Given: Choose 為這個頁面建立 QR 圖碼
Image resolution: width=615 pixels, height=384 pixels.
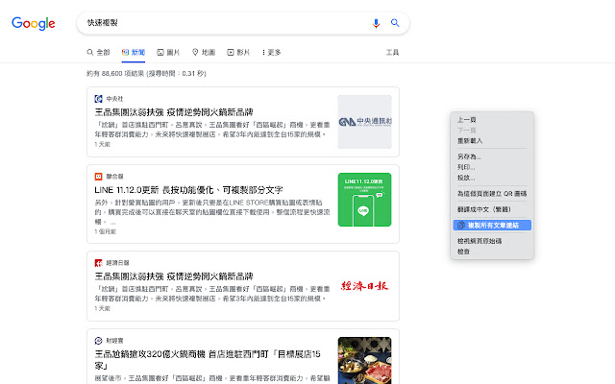Looking at the screenshot, I should pos(492,194).
